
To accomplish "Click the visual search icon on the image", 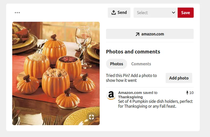I will pyautogui.click(x=91, y=117).
